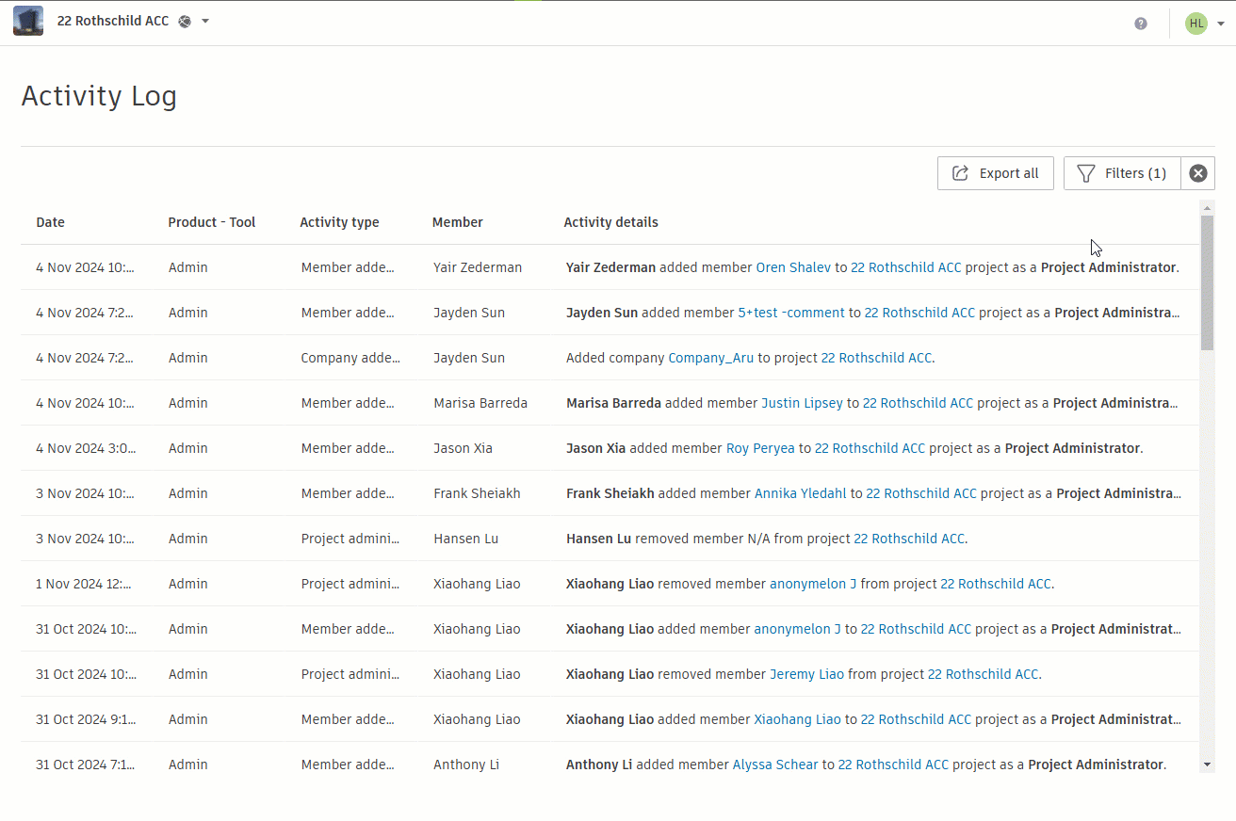Follow the Justin Lipsey member link
Viewport: 1236px width, 821px height.
[x=802, y=403]
